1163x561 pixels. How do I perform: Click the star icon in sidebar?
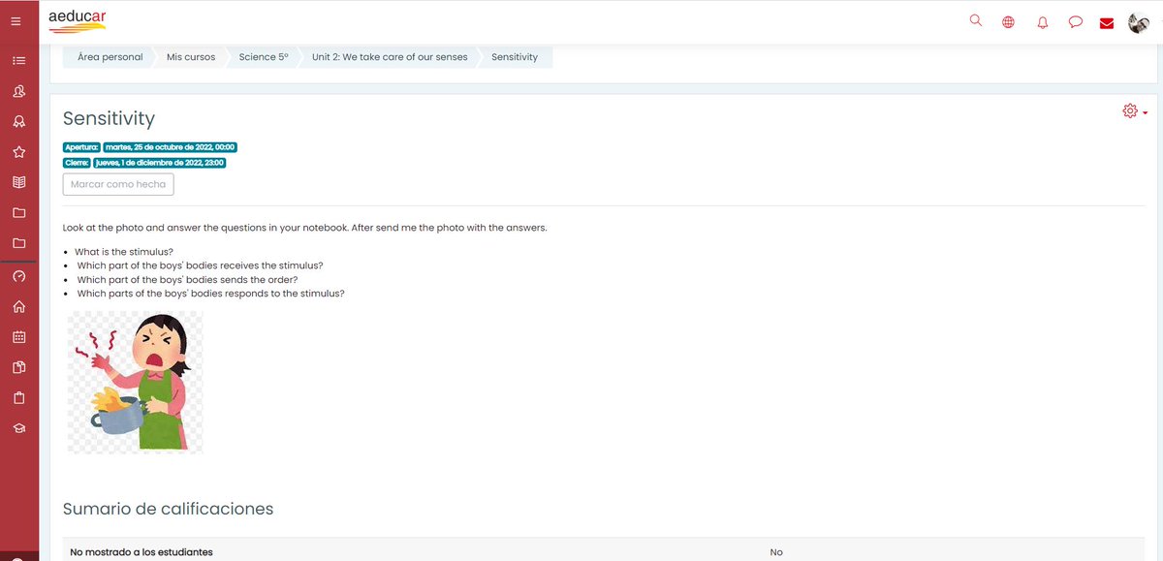click(x=18, y=152)
